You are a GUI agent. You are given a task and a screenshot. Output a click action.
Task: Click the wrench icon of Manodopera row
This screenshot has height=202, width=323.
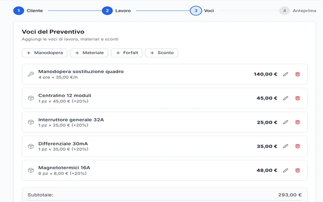(31, 74)
